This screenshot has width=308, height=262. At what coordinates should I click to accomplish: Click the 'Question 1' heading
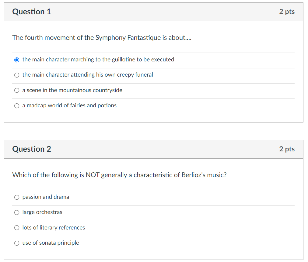[x=32, y=12]
